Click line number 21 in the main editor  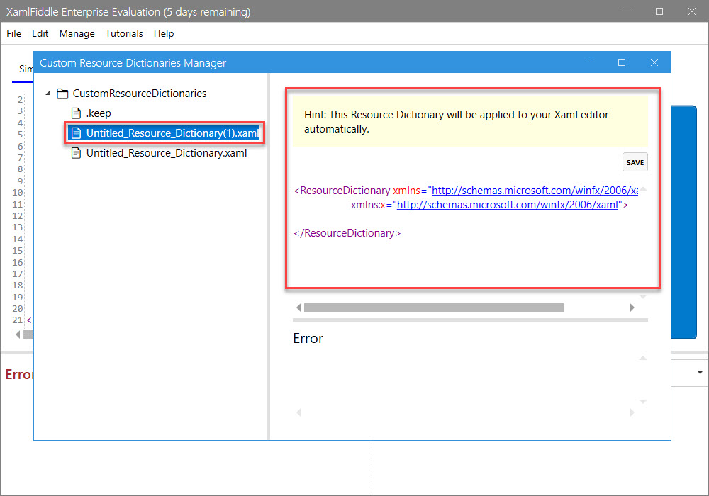point(17,320)
